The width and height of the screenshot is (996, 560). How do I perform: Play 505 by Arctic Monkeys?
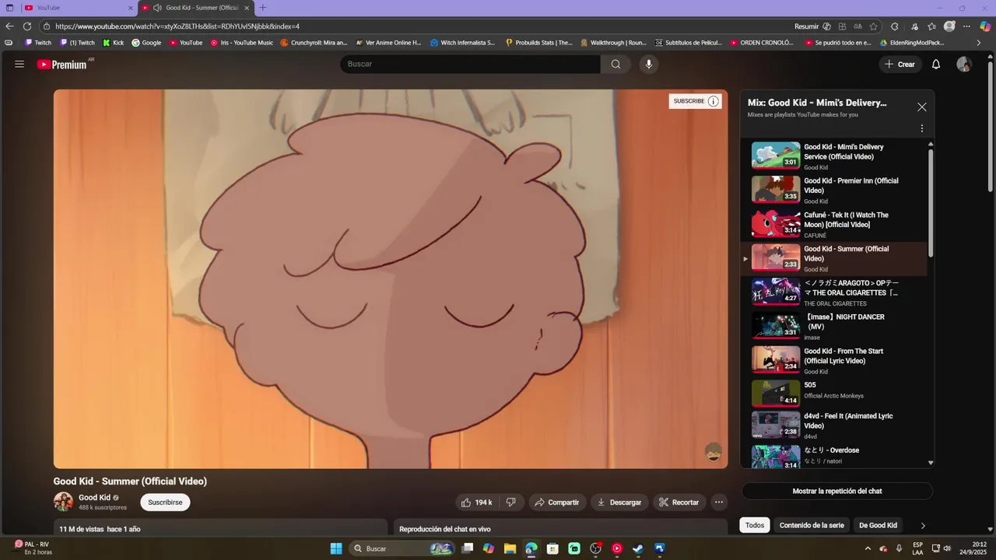pyautogui.click(x=834, y=394)
